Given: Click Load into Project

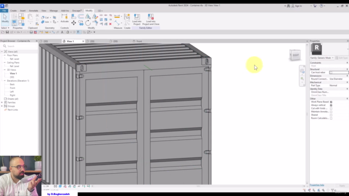Looking at the screenshot, I should [137, 20].
